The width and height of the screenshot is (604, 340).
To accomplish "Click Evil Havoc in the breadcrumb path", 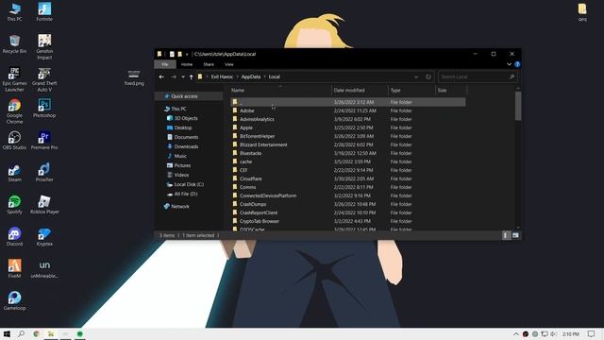I will [222, 76].
